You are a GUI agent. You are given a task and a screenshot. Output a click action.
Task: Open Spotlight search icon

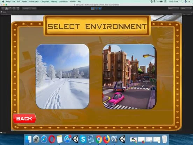[181, 1]
